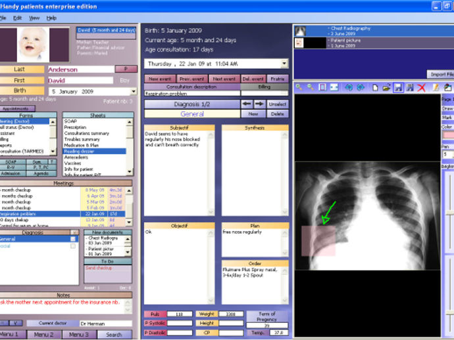Switch to Menu 2 tab
Viewport: 454px width, 340px height.
[x=43, y=335]
